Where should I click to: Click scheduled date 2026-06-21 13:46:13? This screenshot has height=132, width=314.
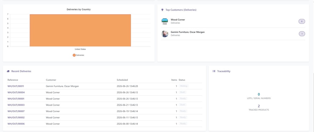pos(127,105)
